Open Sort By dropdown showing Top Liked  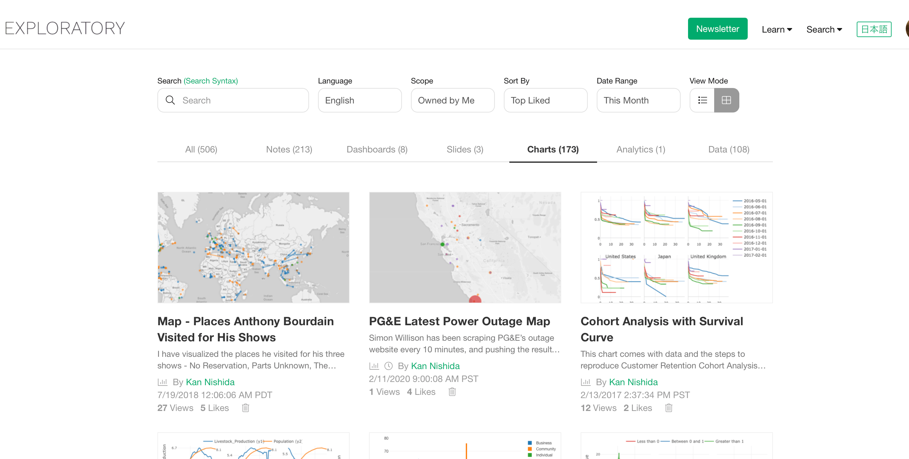point(545,100)
